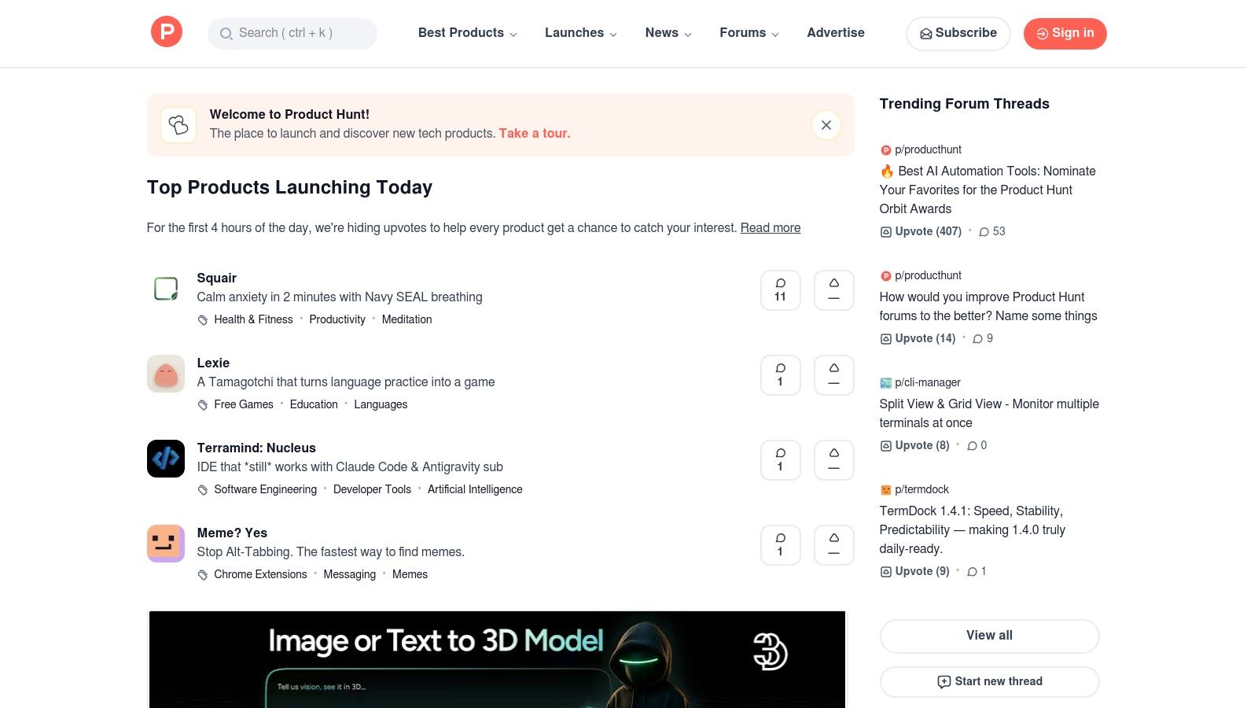
Task: Dismiss the welcome banner
Action: click(x=826, y=124)
